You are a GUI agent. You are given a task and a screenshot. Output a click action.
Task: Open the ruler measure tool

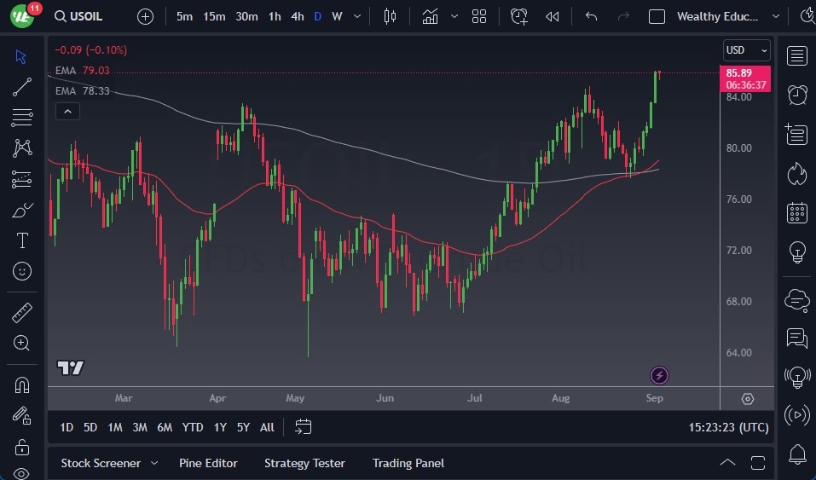[23, 313]
